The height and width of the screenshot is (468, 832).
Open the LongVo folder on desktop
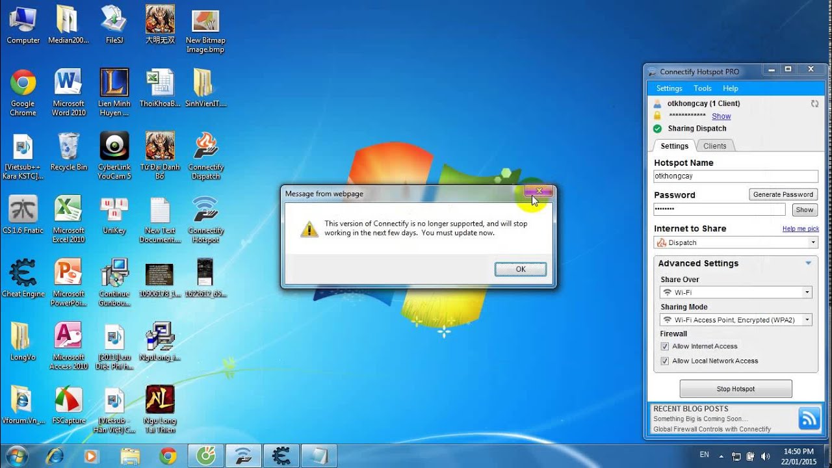coord(23,341)
